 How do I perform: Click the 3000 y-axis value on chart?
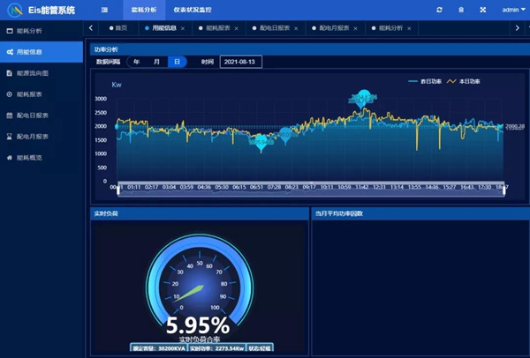tap(101, 99)
